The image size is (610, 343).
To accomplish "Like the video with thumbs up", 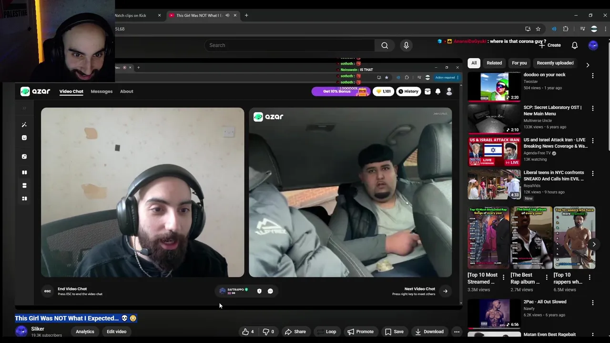I will (x=248, y=332).
